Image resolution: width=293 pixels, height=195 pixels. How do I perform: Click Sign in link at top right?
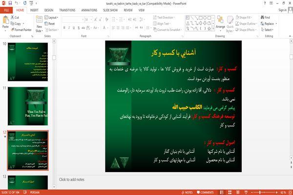tap(283, 10)
